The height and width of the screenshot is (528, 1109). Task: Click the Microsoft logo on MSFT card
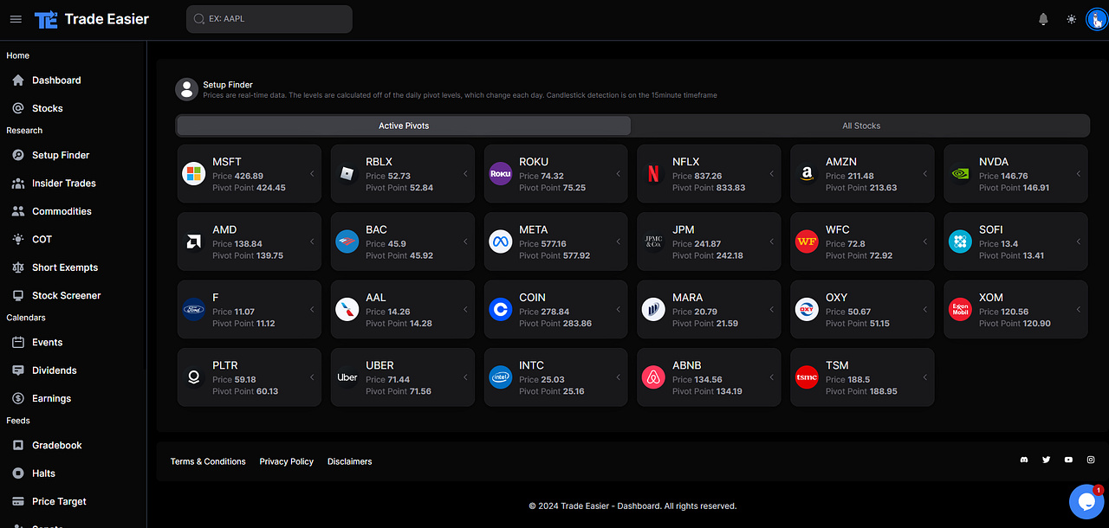coord(194,174)
